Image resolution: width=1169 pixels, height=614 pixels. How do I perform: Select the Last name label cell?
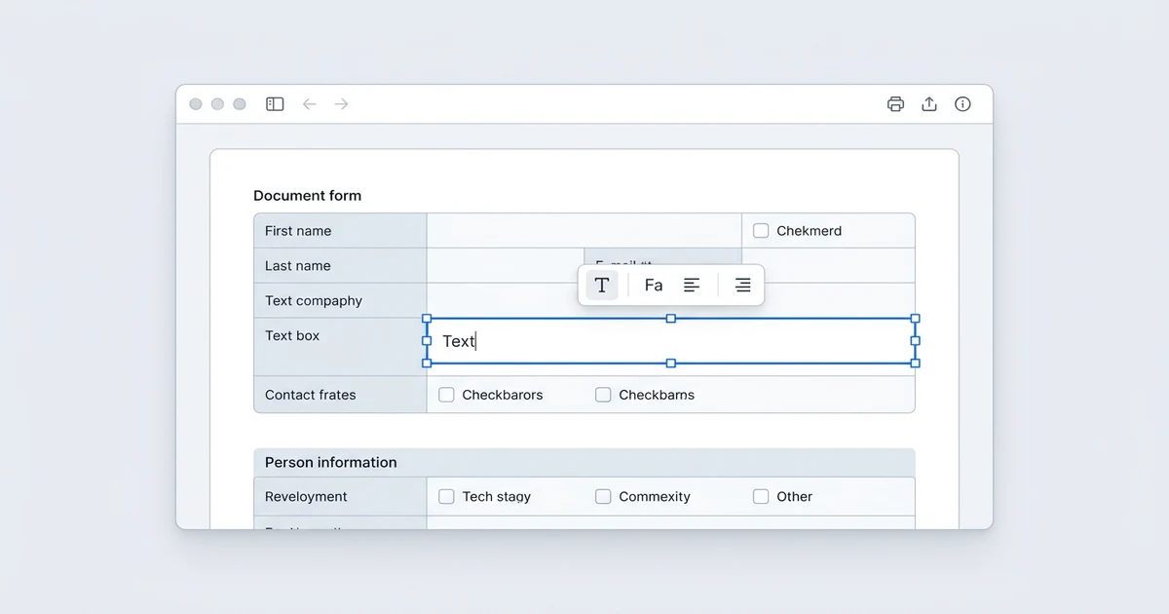point(340,266)
